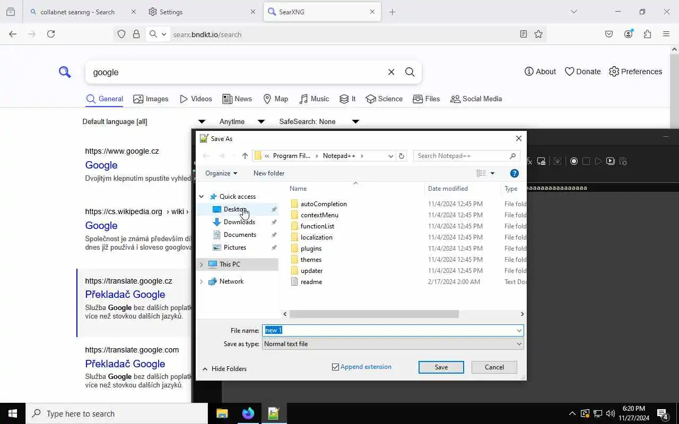Clear the google search query
The image size is (679, 424).
coord(391,72)
